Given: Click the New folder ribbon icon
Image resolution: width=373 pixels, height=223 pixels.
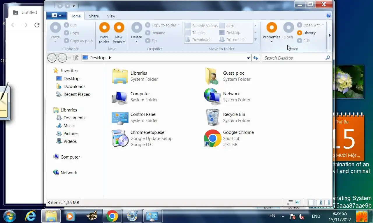Looking at the screenshot, I should click(x=104, y=28).
